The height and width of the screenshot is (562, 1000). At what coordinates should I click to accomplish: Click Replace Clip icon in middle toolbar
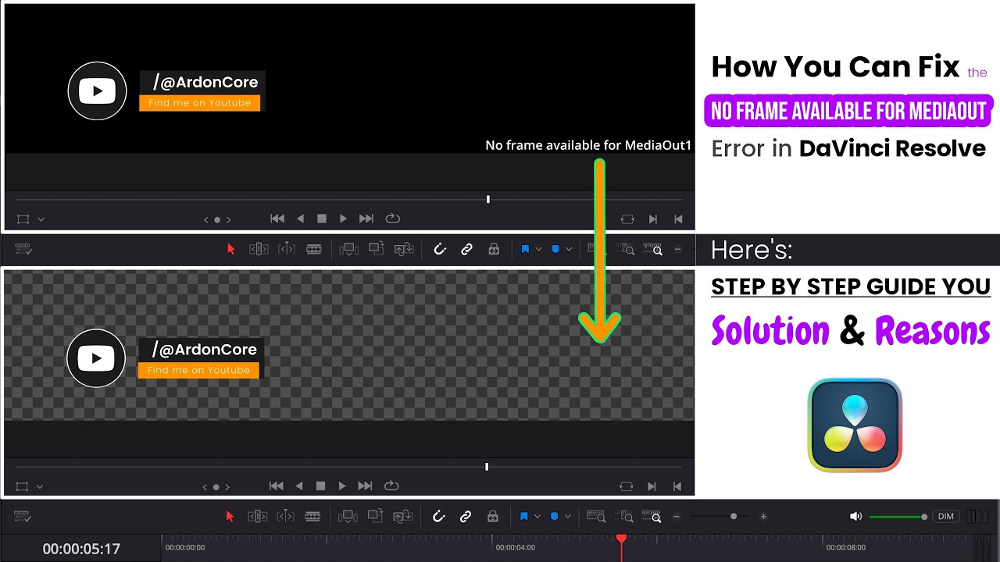tap(404, 249)
